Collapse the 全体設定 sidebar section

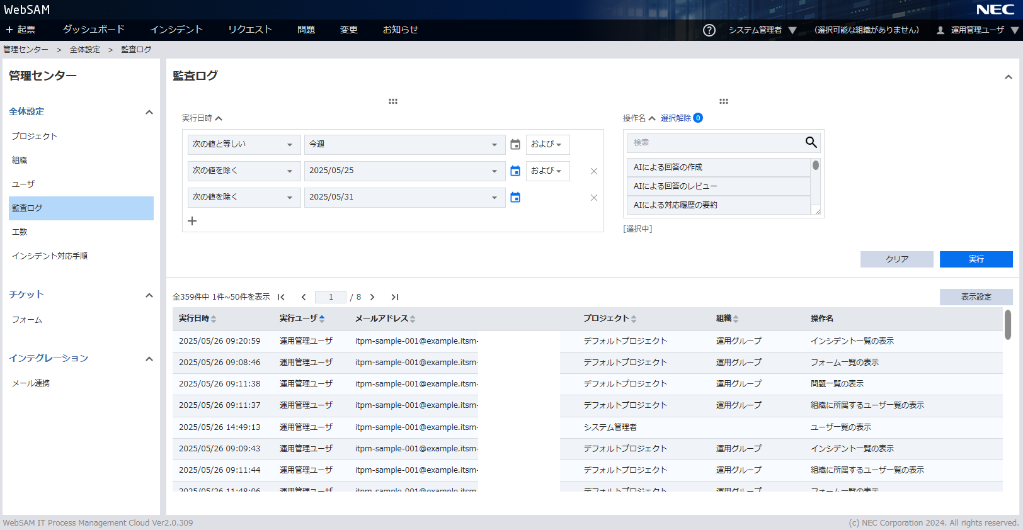(x=149, y=112)
